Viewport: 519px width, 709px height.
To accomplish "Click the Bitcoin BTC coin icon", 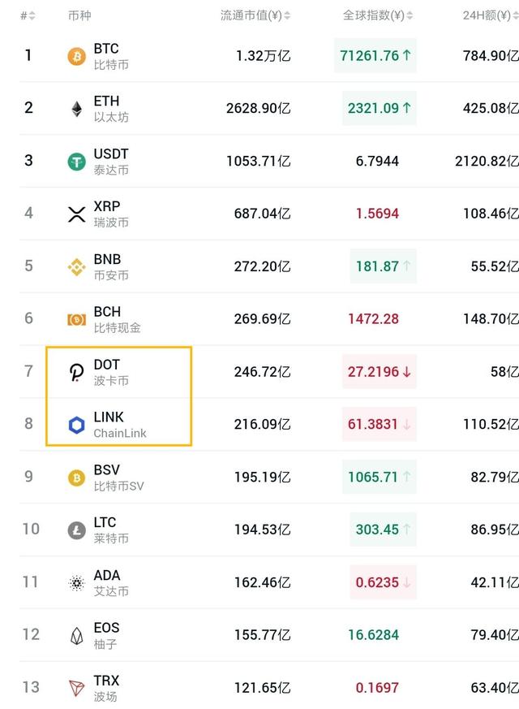I will (76, 56).
